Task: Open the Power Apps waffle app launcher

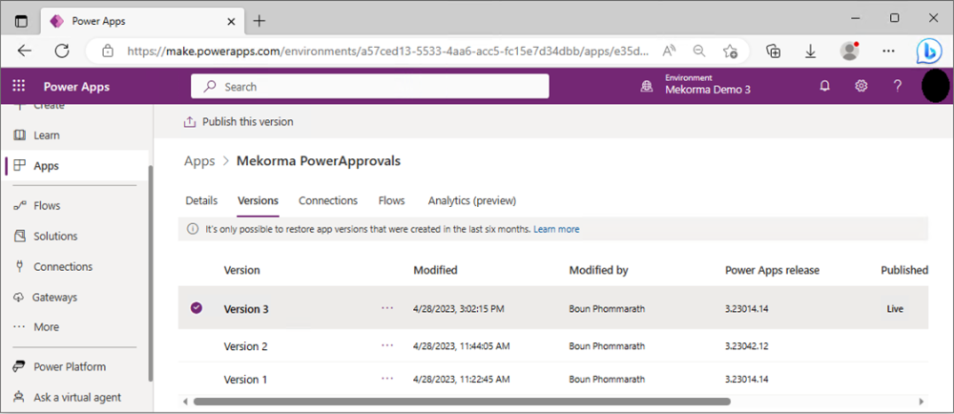Action: click(x=19, y=87)
